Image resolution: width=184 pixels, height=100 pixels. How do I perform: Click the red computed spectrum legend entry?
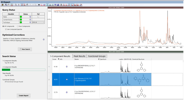coord(79,10)
